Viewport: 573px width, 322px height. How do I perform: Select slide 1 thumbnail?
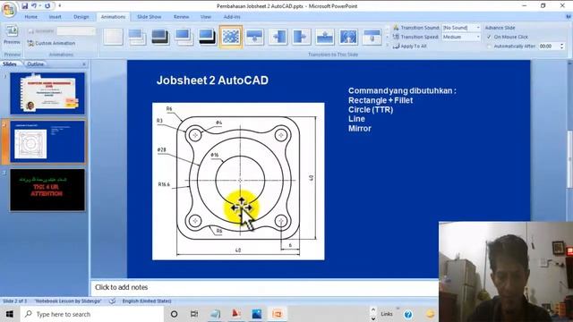point(47,93)
